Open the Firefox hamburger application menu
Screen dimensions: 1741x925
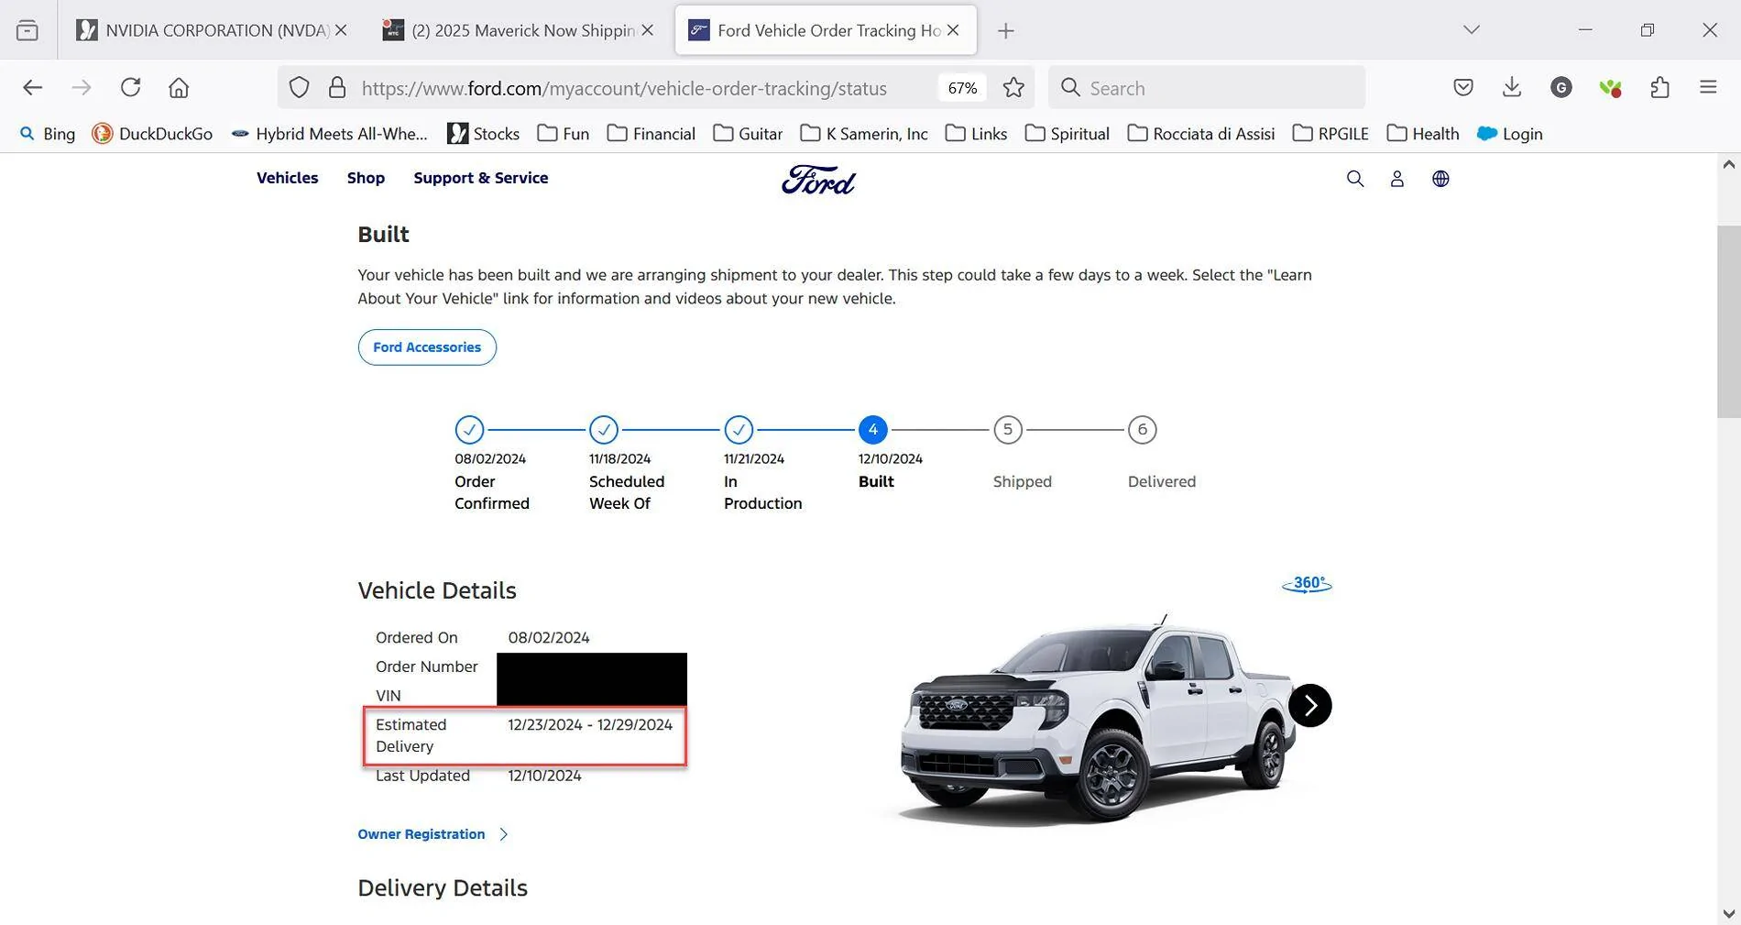click(1708, 88)
